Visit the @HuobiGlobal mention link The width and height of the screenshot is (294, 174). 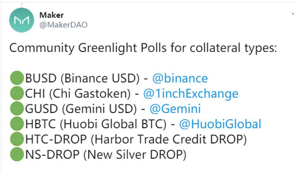pos(220,124)
